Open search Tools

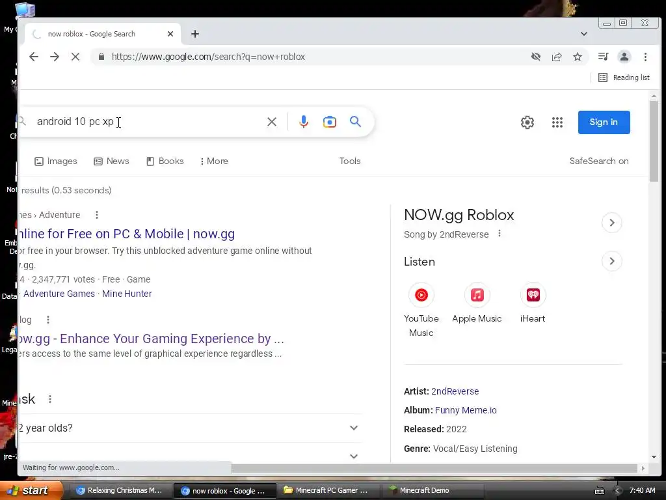click(349, 161)
